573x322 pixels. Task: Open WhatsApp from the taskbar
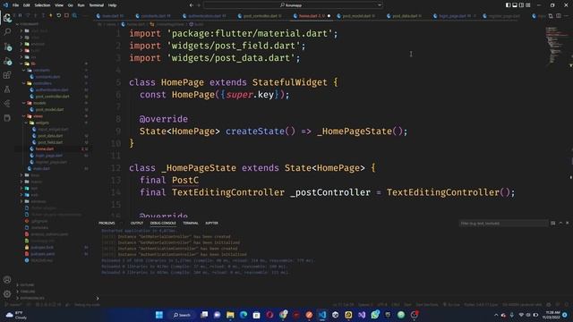tap(374, 315)
